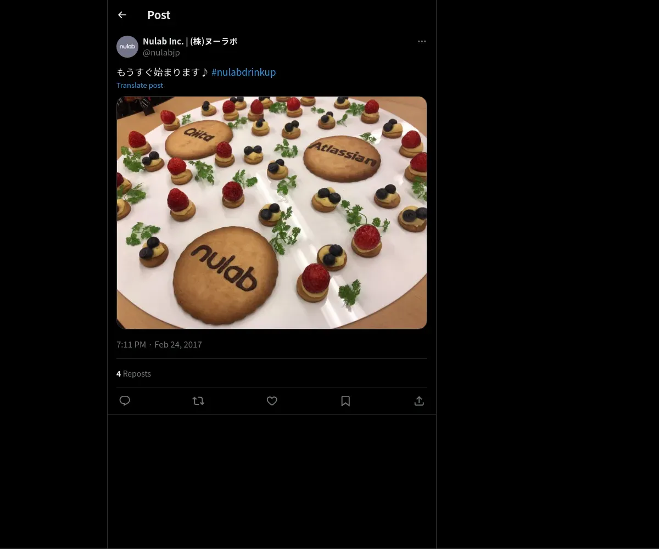
Task: Click the @nulabjp handle
Action: [x=161, y=53]
